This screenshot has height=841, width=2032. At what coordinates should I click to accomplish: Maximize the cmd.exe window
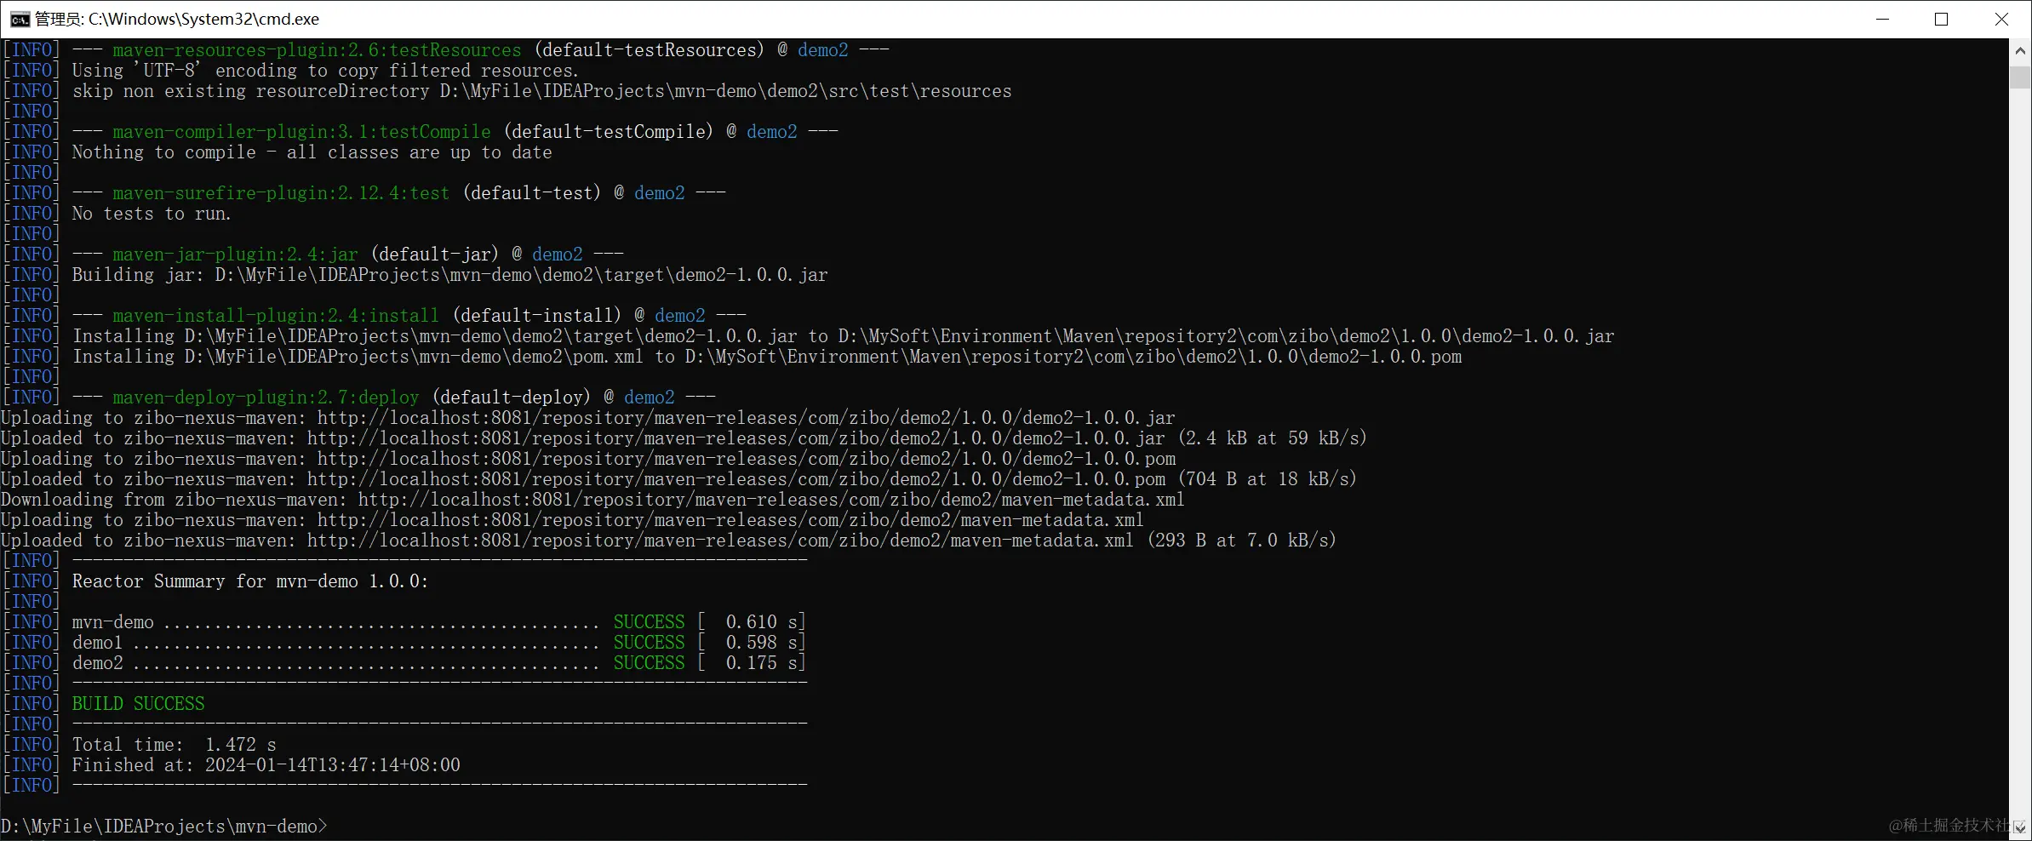1942,19
